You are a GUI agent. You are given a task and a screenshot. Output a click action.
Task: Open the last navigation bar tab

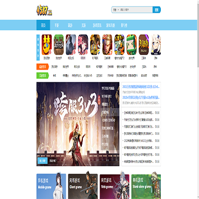pyautogui.click(x=124, y=25)
